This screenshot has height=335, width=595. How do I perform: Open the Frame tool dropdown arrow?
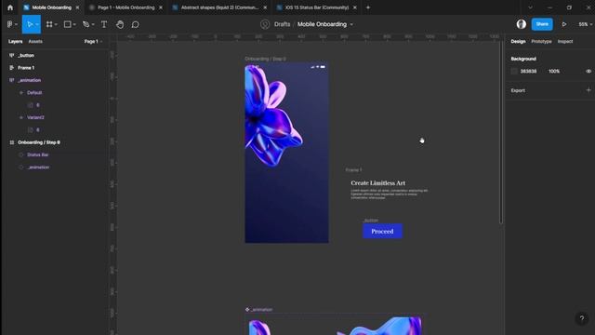click(x=56, y=25)
